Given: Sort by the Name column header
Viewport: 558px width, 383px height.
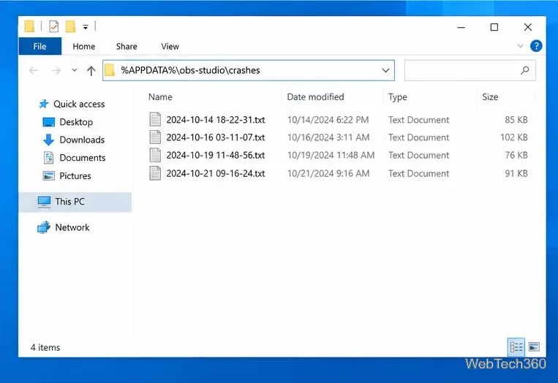Looking at the screenshot, I should click(x=160, y=97).
